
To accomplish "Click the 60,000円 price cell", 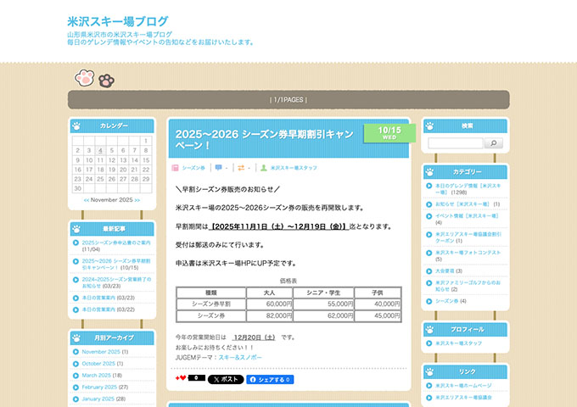I will click(x=269, y=304).
